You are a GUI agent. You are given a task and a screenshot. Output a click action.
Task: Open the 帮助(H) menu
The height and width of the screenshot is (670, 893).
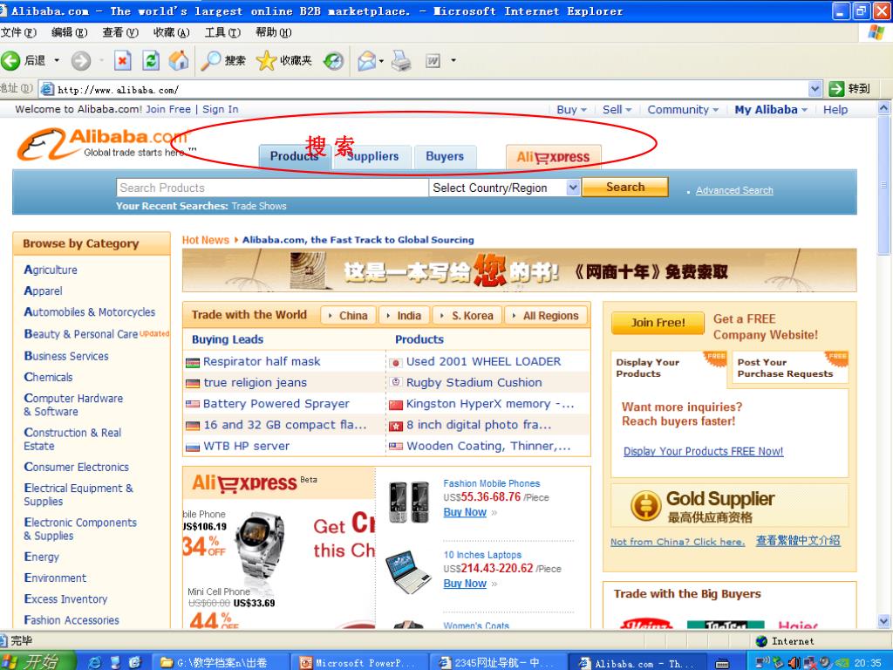tap(273, 32)
